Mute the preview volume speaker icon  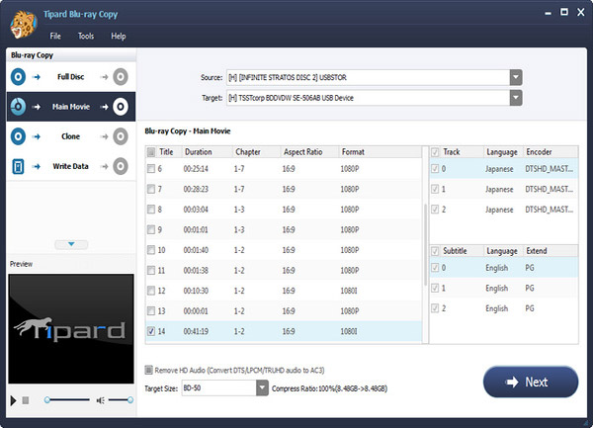pos(100,400)
